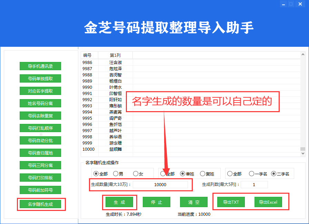This screenshot has height=224, width=309.
Task: Select 名字随机生成 in the sidebar
Action: (x=40, y=204)
